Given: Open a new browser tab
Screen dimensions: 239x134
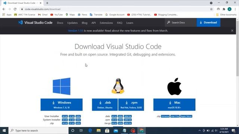Looking at the screenshot, I should point(47,3).
